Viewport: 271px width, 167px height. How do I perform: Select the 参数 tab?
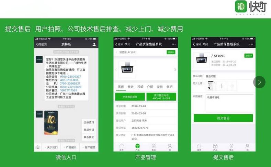[131, 87]
